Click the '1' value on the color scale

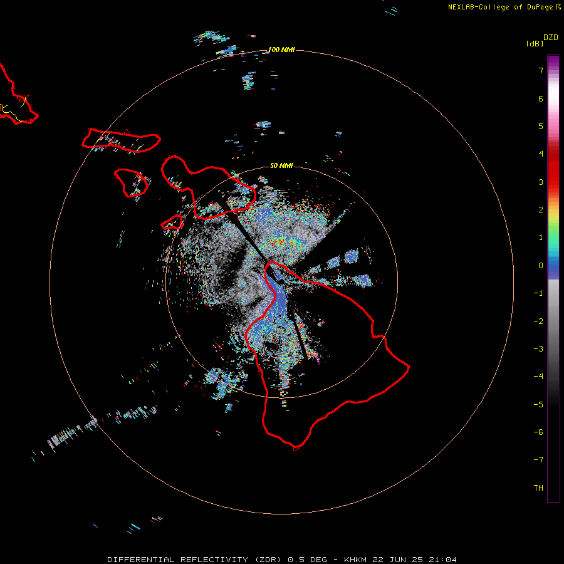pos(541,238)
